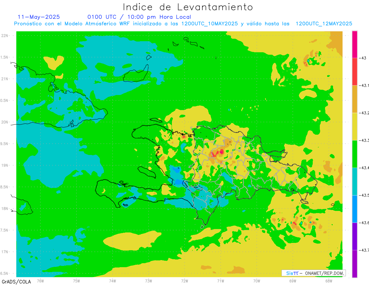This screenshot has height=285, width=369.
Task: Click the '-43.5' color bar label
Action: (x=364, y=195)
